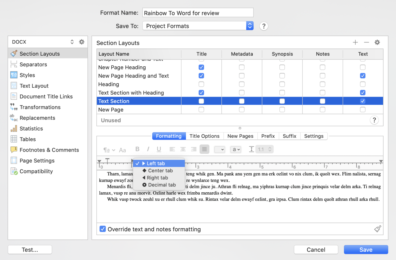Open the Section Layouts gear menu
Viewport: 396px width, 260px height.
(377, 42)
